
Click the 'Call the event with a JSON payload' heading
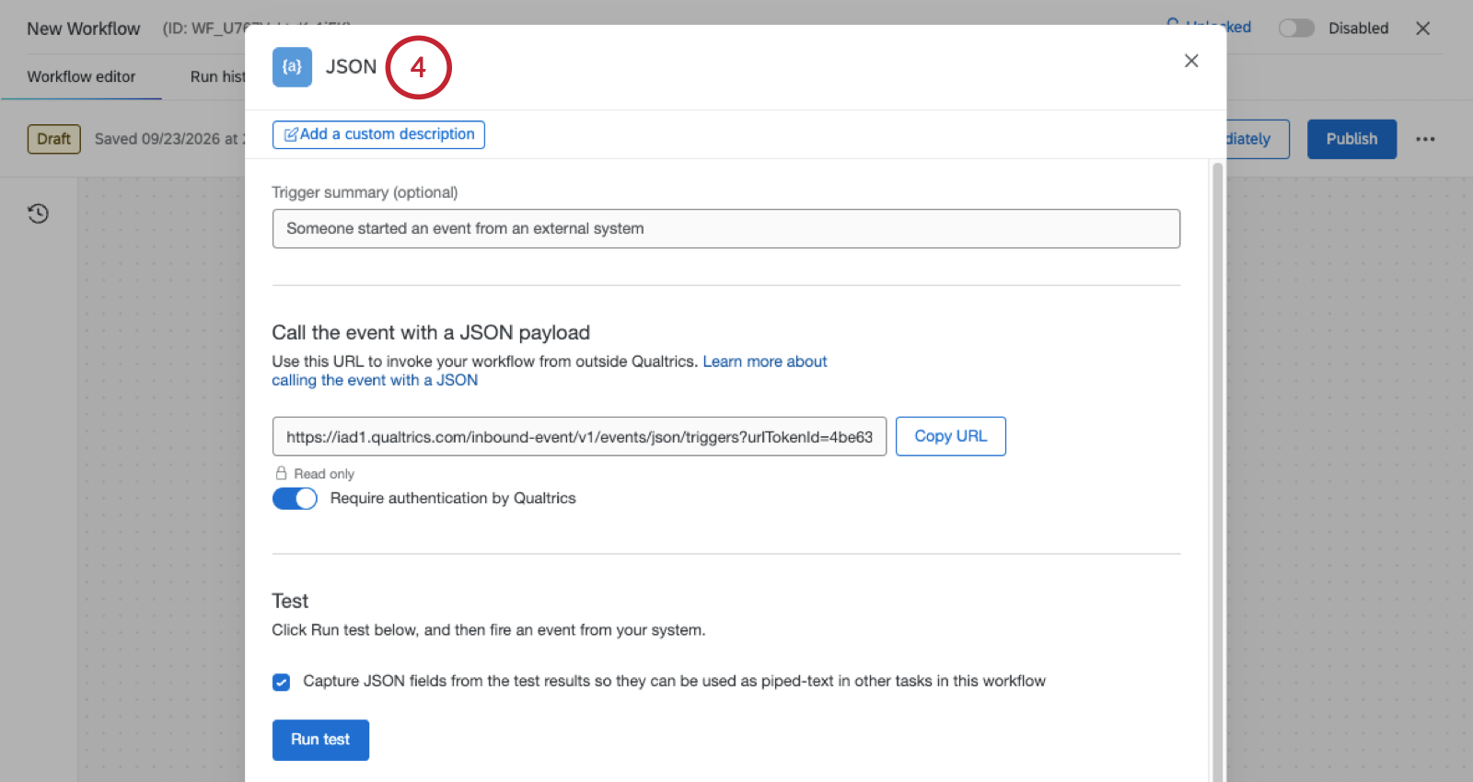click(431, 333)
